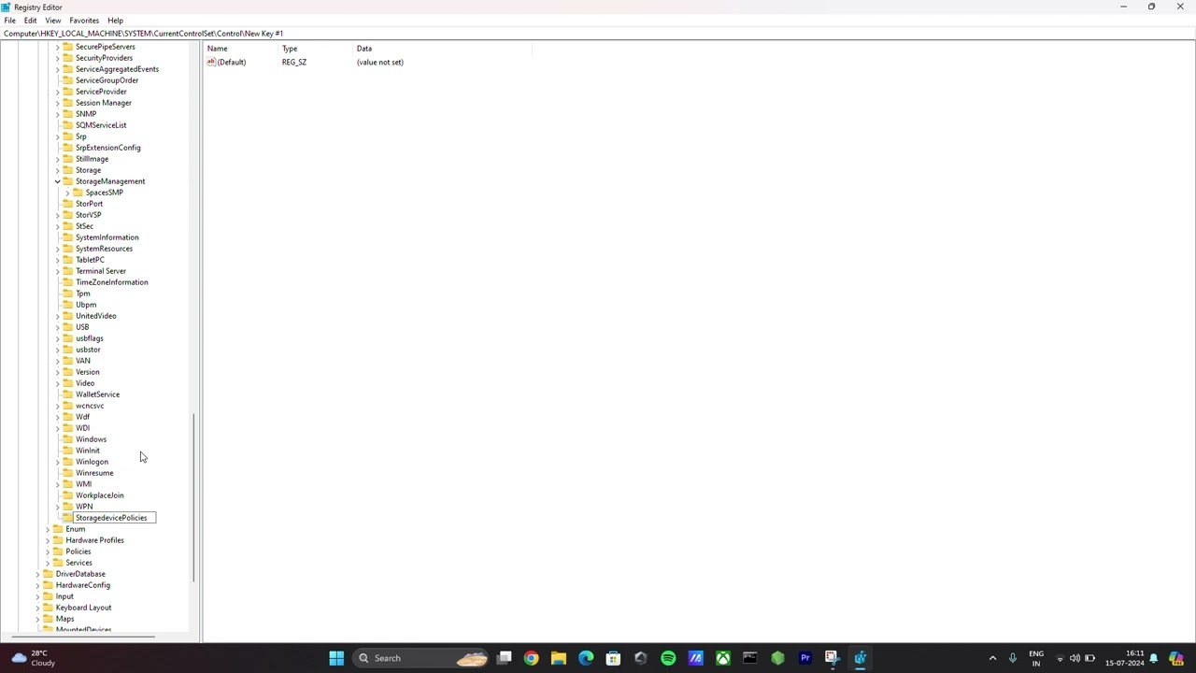Expand the Enum key
Viewport: 1196px width, 673px height.
pos(48,529)
